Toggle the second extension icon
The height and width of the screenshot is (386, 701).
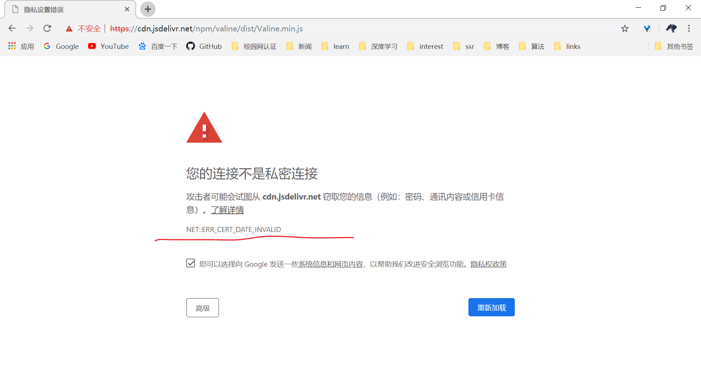671,28
